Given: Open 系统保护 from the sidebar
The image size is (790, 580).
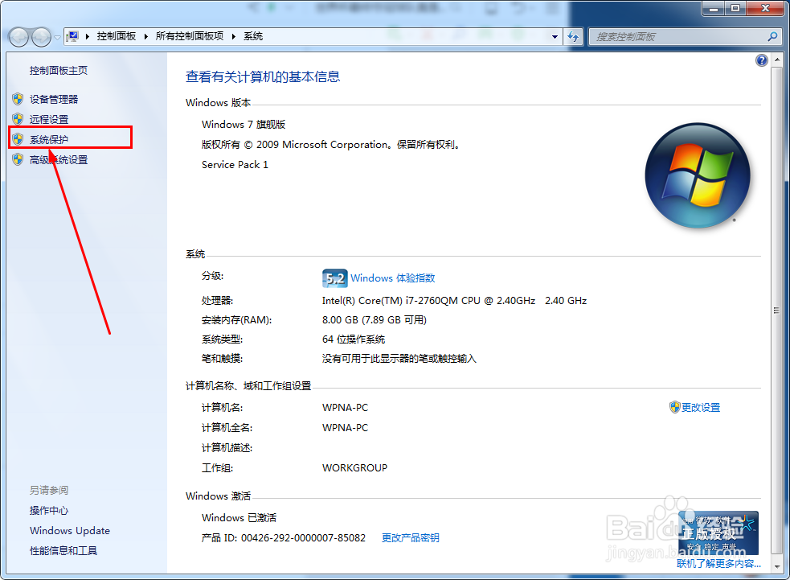Looking at the screenshot, I should coord(49,140).
